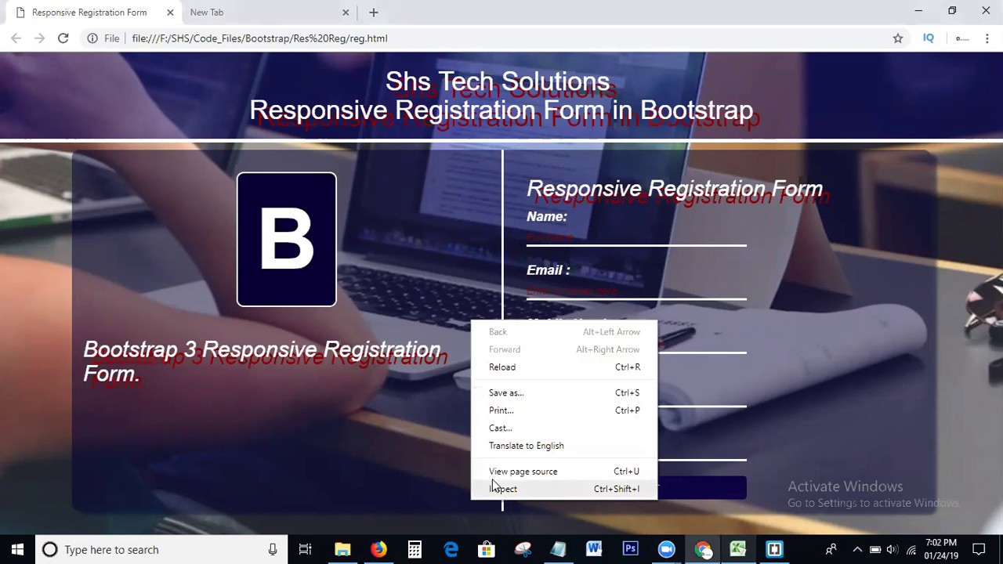Open Photoshop from the taskbar
Screen dimensions: 1003x564
point(630,549)
